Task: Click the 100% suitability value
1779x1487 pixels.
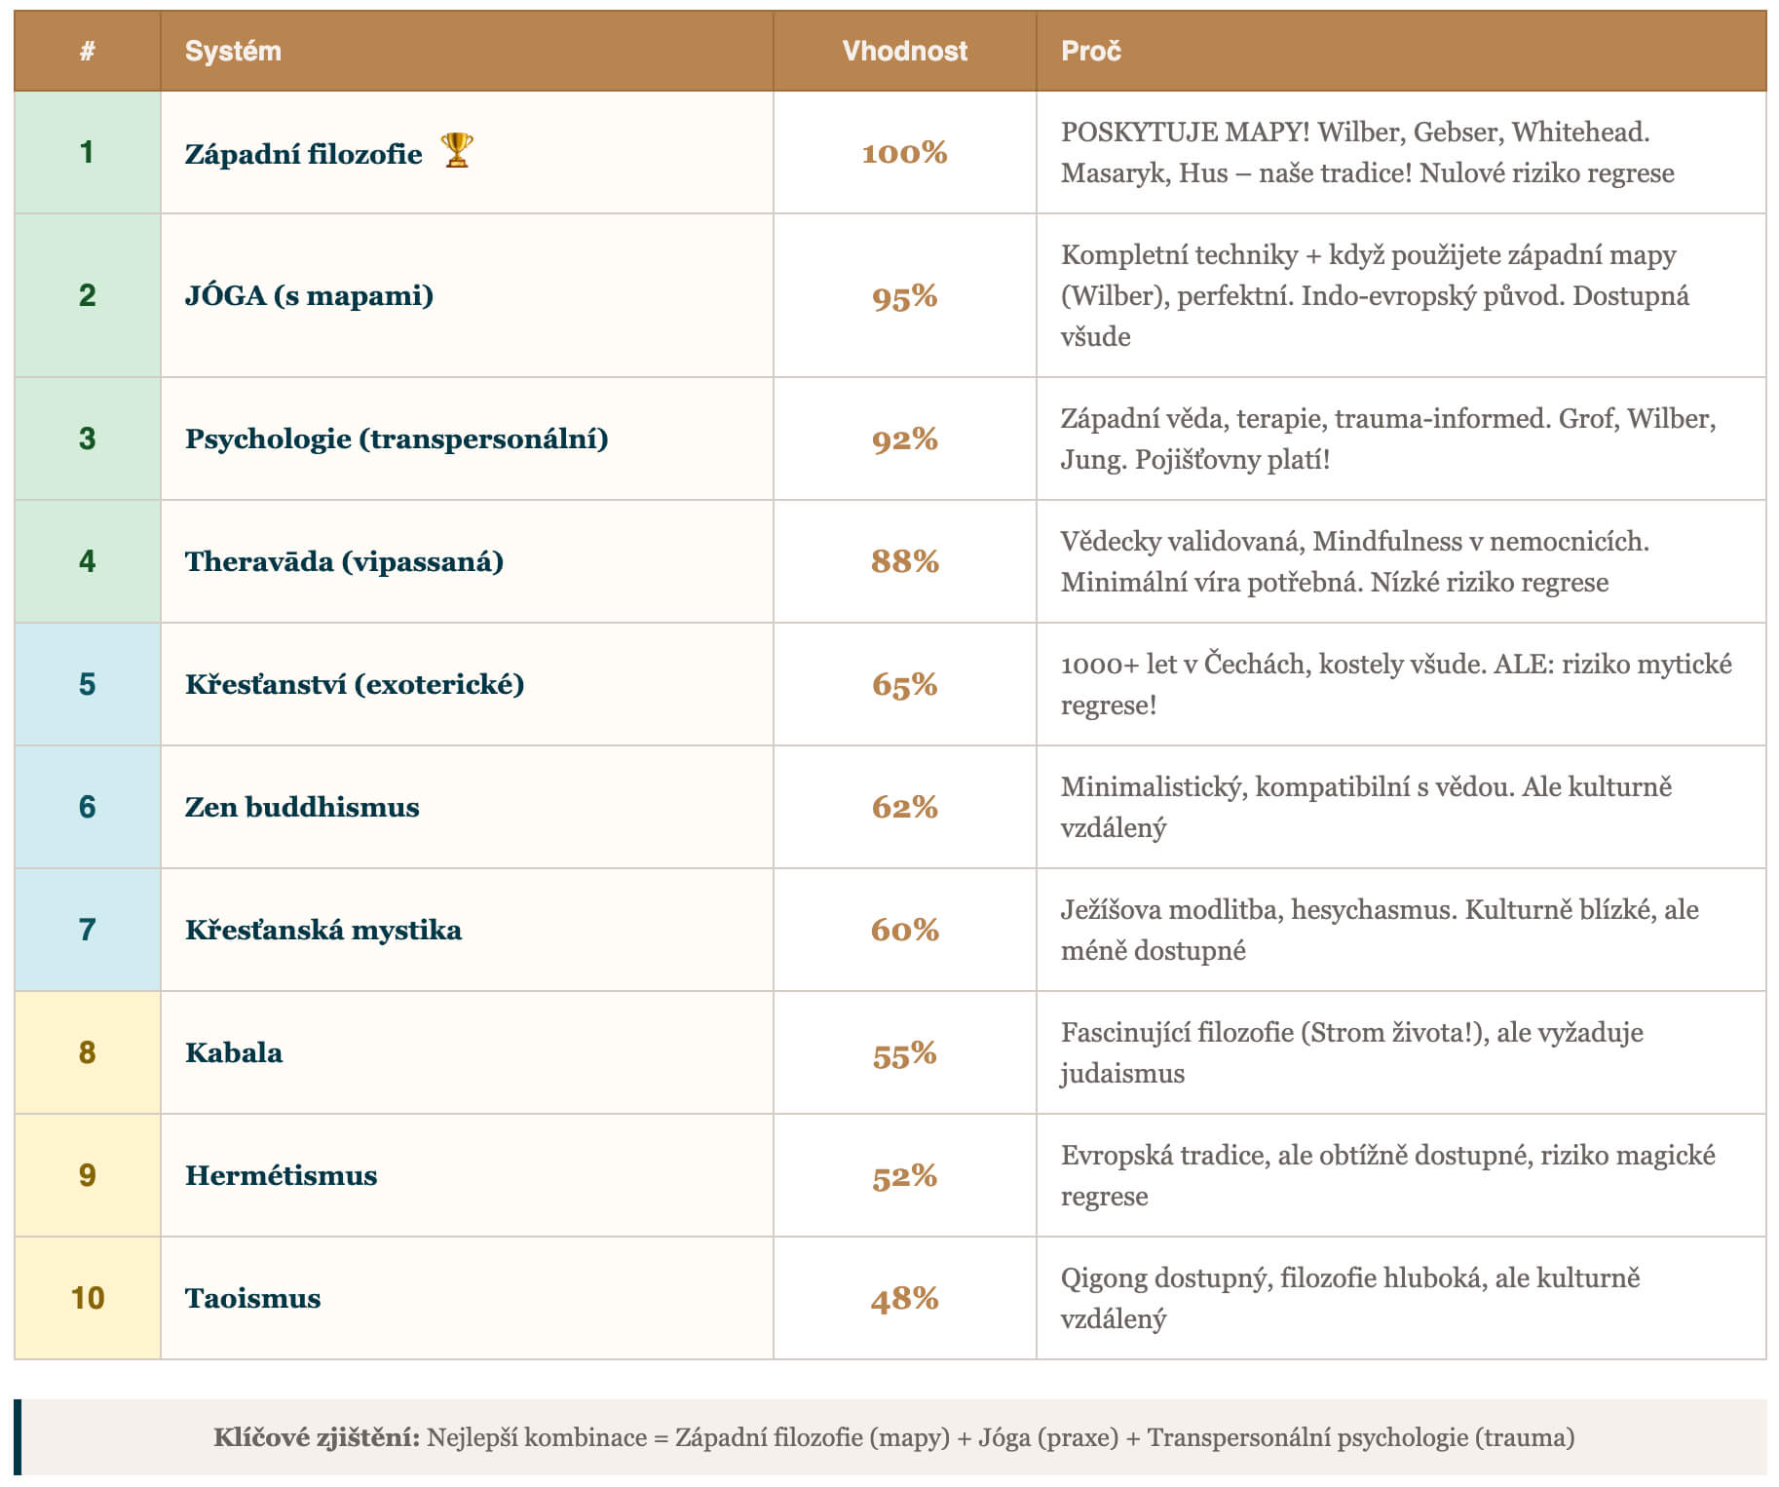Action: coord(904,153)
